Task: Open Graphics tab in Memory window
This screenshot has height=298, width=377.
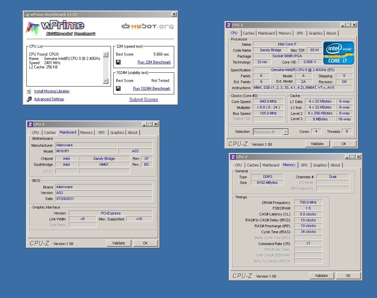Action: (320, 165)
